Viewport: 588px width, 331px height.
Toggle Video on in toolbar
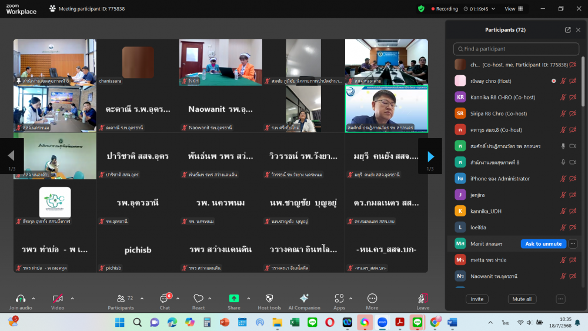point(58,299)
